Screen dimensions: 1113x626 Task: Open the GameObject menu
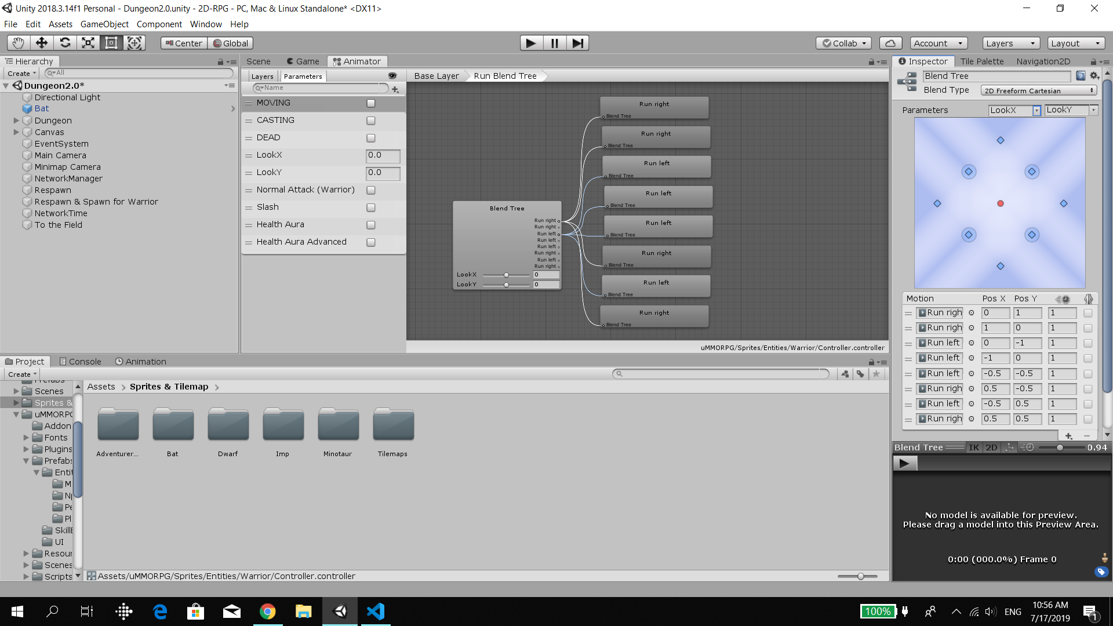tap(104, 24)
